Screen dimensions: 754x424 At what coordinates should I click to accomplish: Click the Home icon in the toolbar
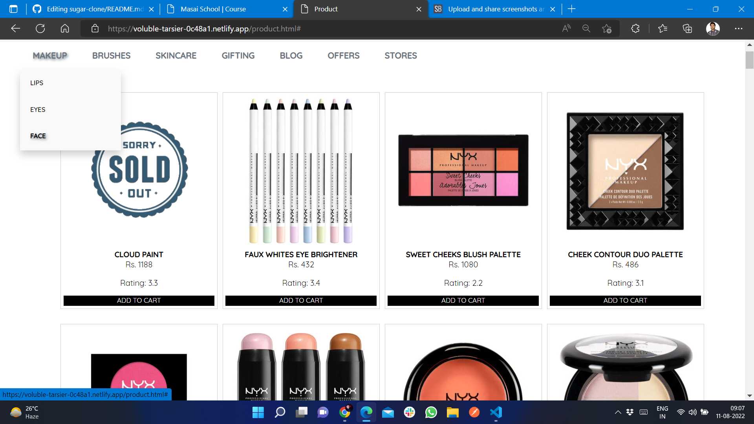(x=65, y=29)
